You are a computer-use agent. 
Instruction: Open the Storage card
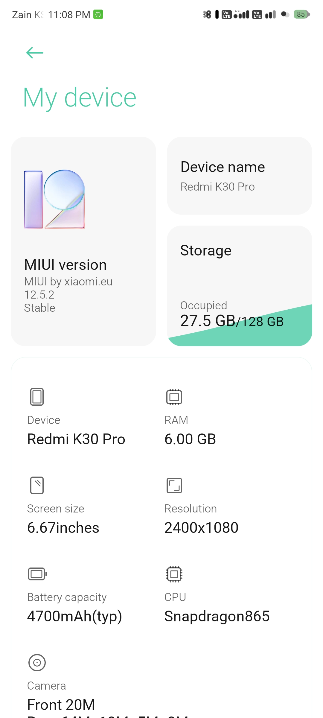tap(239, 269)
